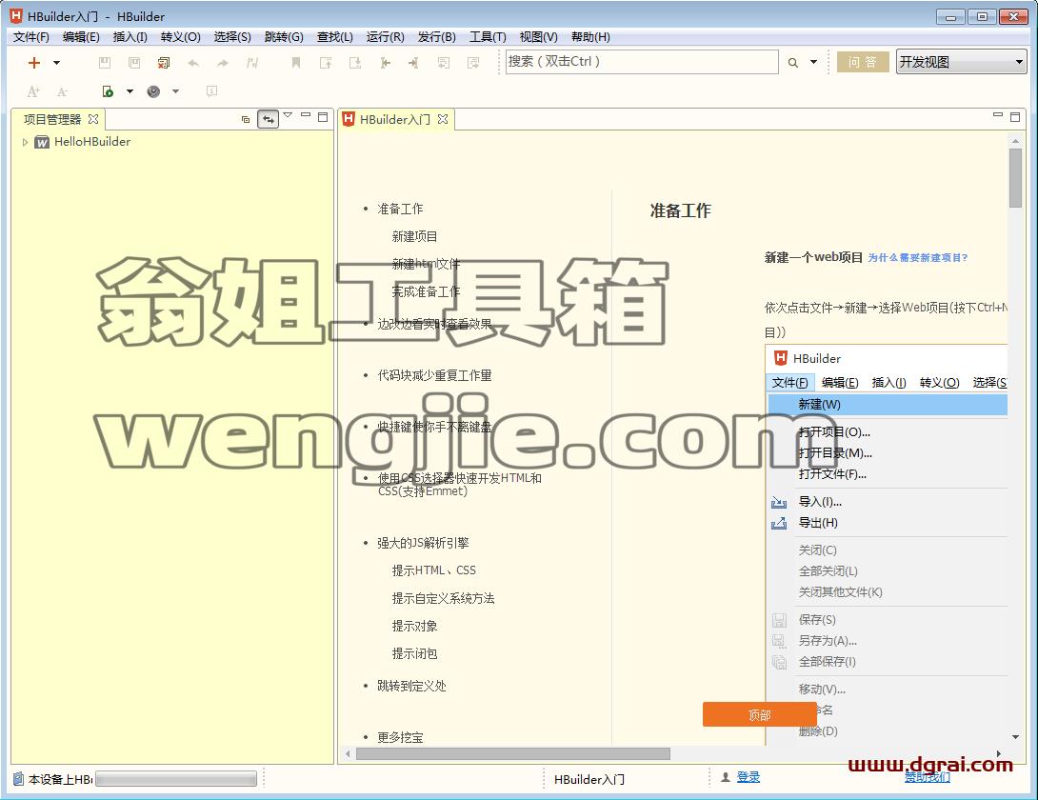
Task: Open dropdown next to run-in-browser icon
Action: coord(130,91)
